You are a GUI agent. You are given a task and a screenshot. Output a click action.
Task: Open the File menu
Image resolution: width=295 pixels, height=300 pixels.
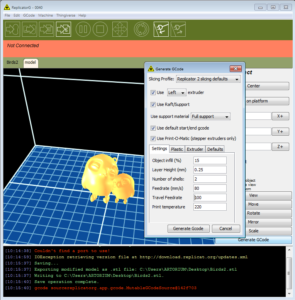[7, 15]
